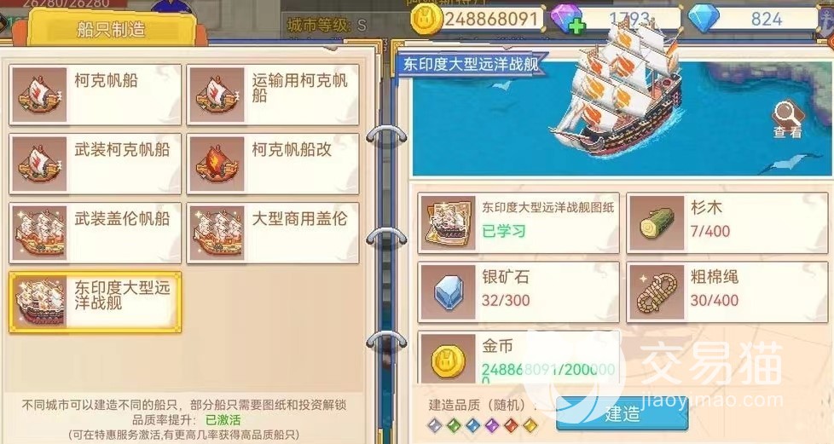Select the 杉木 log material icon
The image size is (834, 444).
pyautogui.click(x=656, y=224)
